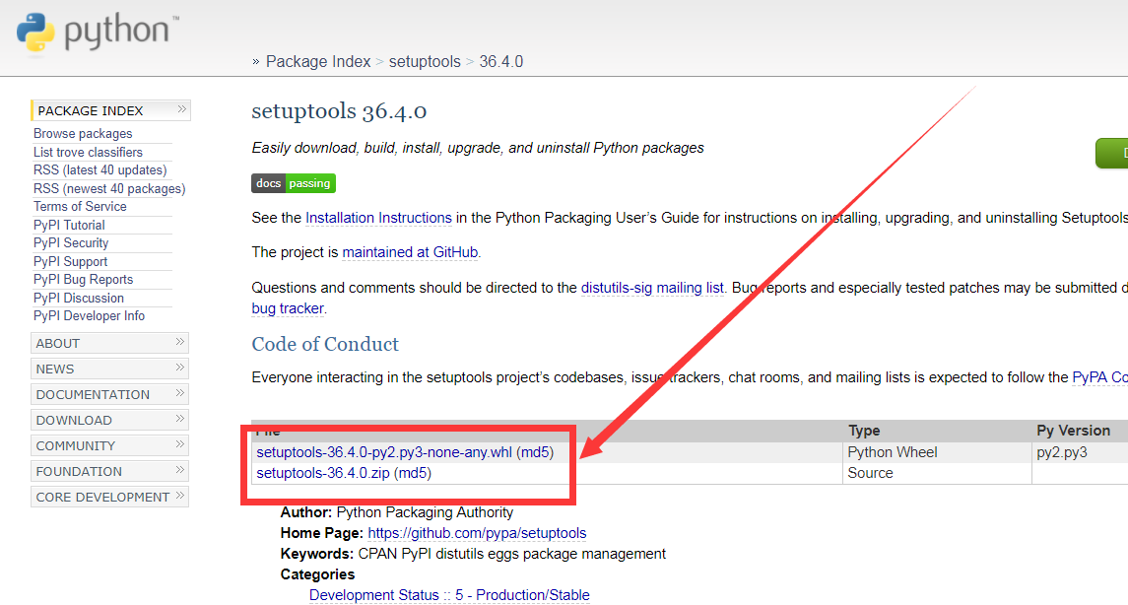Open md5 link for the whl file
Viewport: 1128px width, 605px height.
click(x=535, y=451)
